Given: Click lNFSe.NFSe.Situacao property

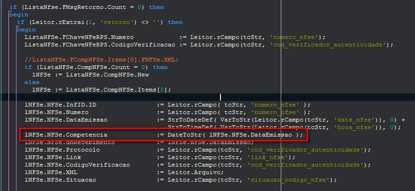Looking at the screenshot, I should pyautogui.click(x=60, y=180).
